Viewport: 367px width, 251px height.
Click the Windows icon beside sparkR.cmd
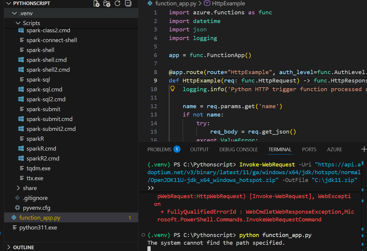tap(21, 149)
